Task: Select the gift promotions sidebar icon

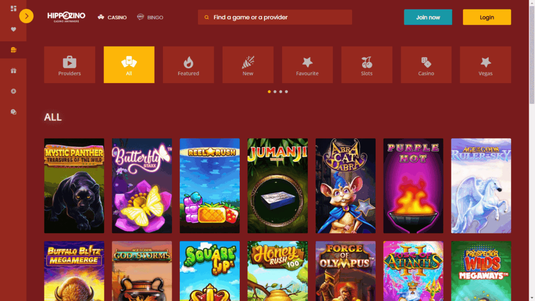Action: coord(13,71)
